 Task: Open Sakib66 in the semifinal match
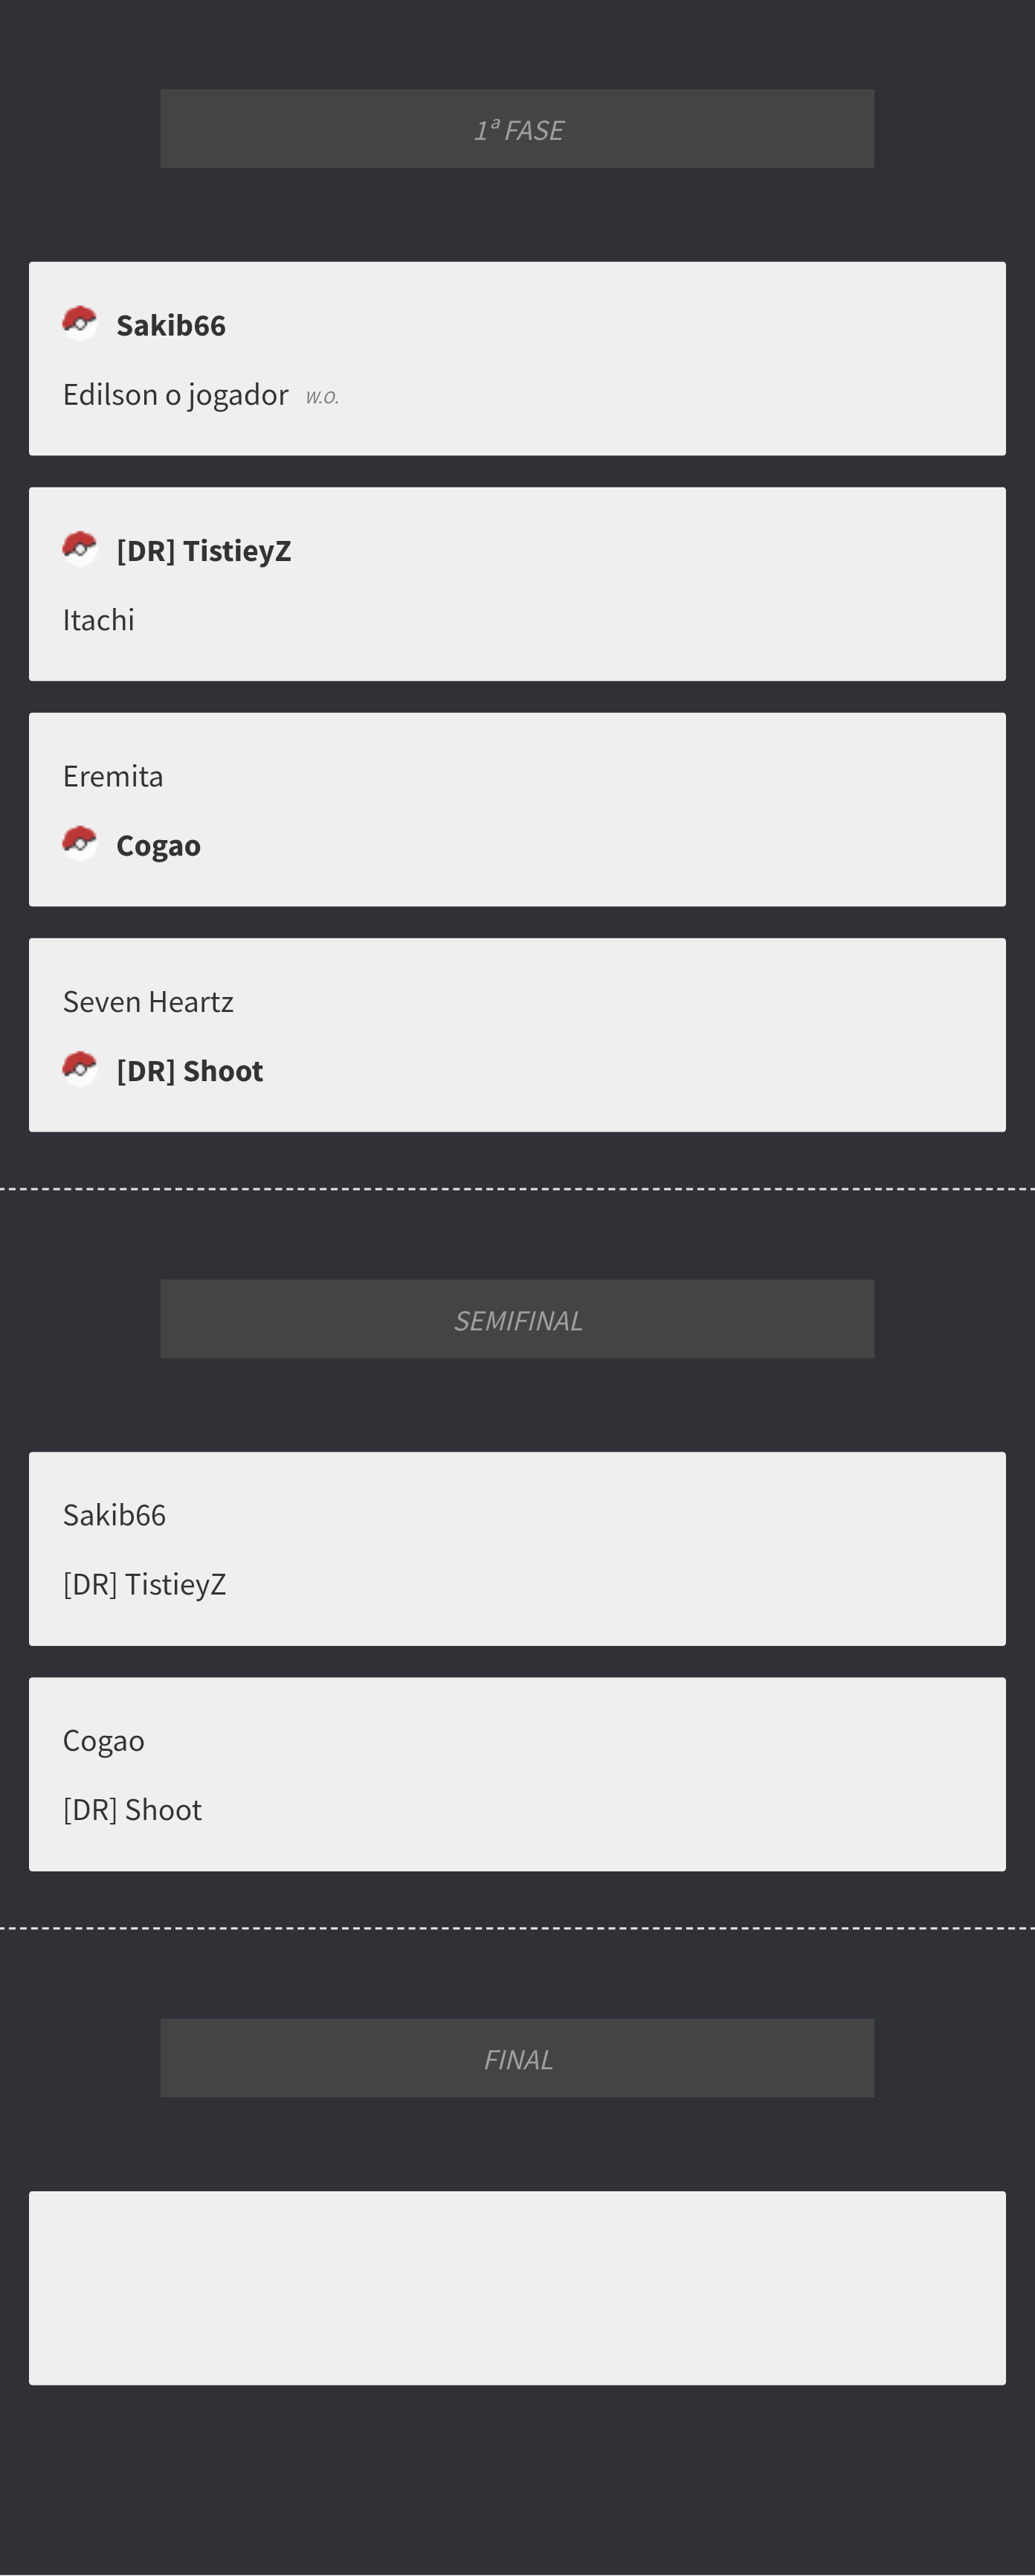(x=115, y=1515)
